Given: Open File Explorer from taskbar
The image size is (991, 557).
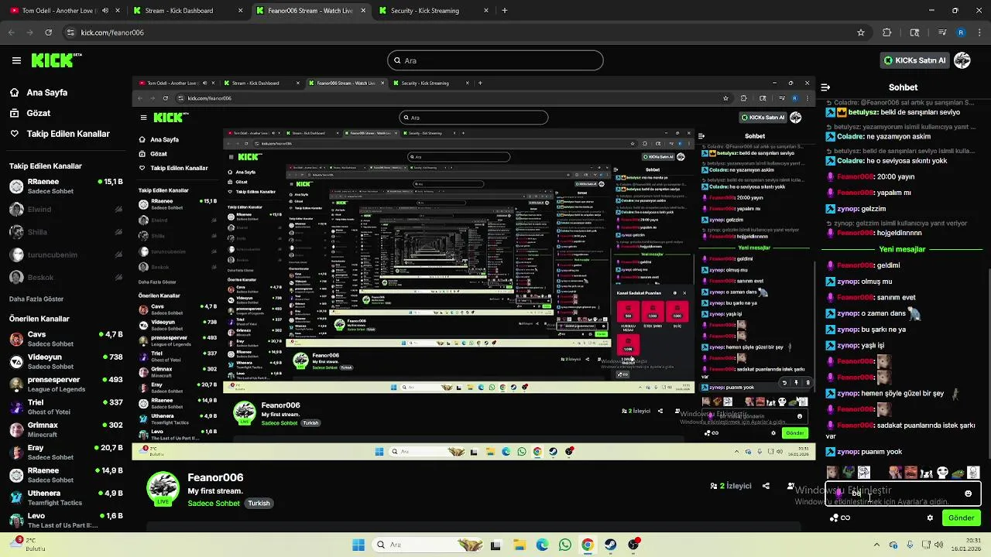Looking at the screenshot, I should point(519,545).
